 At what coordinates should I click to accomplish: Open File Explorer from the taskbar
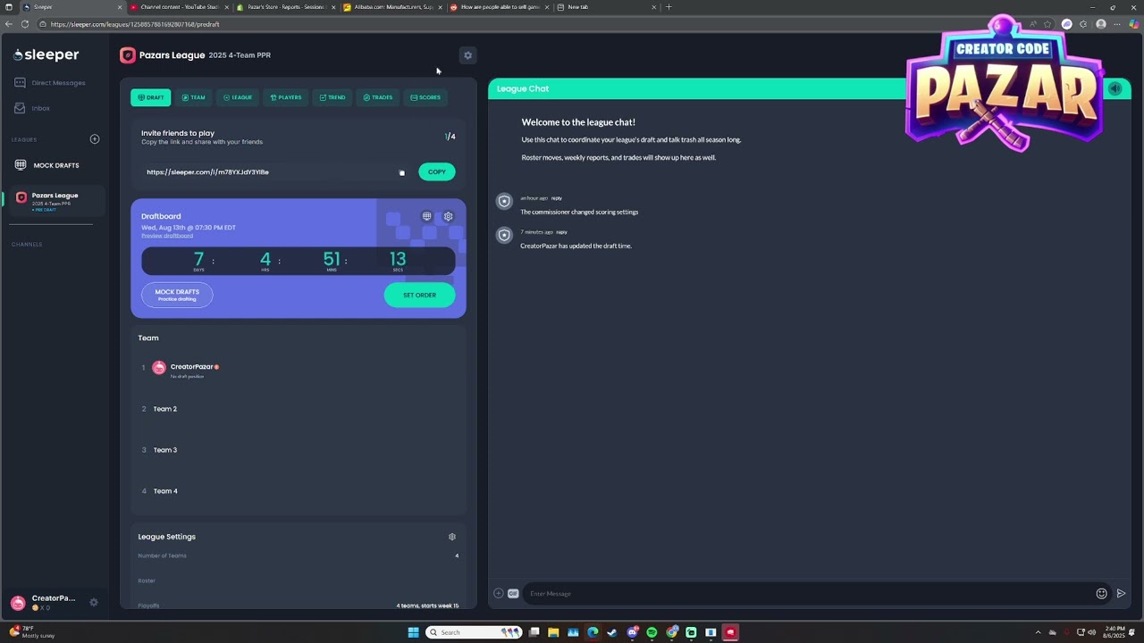(x=553, y=632)
